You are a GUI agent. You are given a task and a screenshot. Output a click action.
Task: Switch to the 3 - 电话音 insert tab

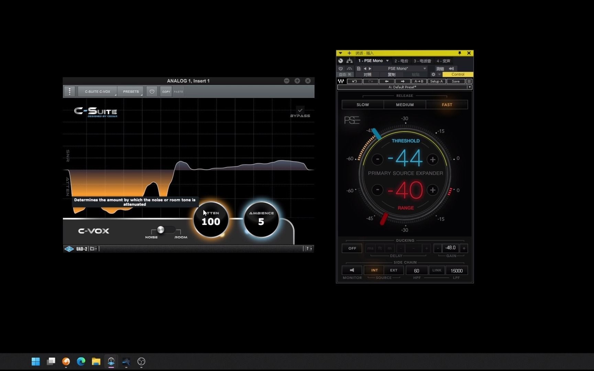[422, 61]
